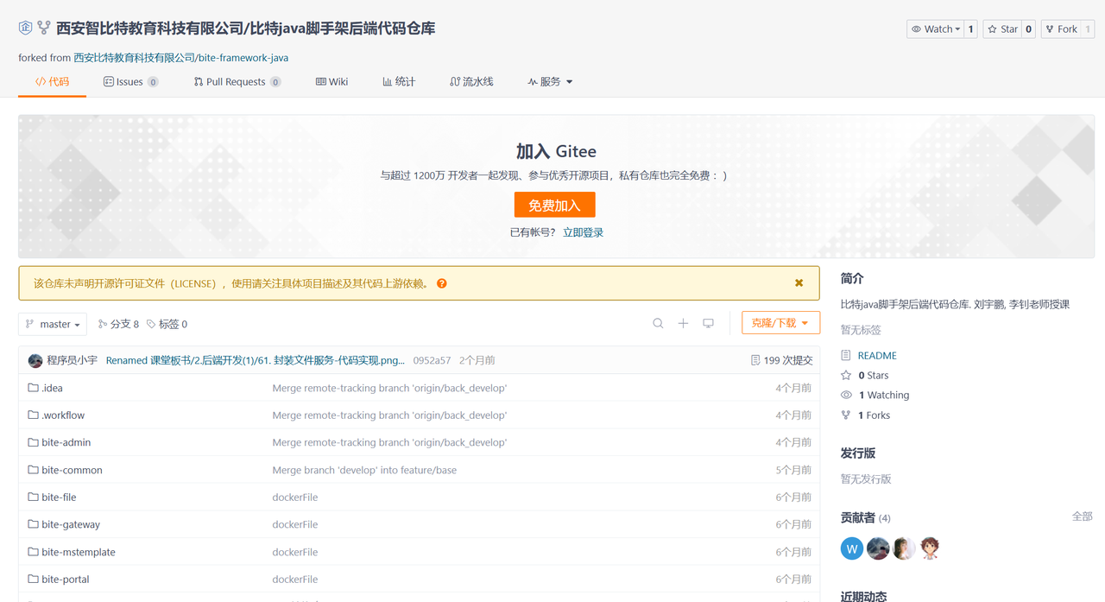Open the 统计 tab
The height and width of the screenshot is (602, 1105).
pyautogui.click(x=399, y=81)
